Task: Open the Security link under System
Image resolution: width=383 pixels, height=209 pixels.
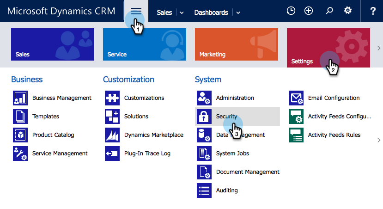Action: [x=226, y=117]
